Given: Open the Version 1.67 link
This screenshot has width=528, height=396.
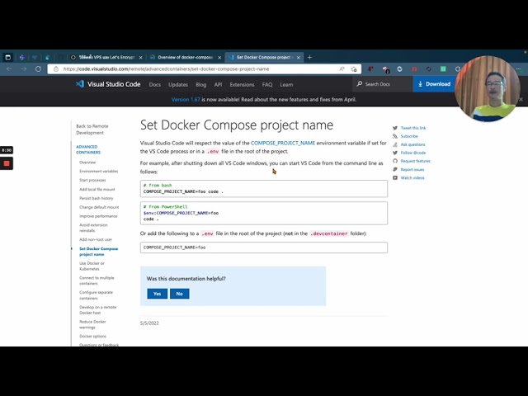Looking at the screenshot, I should (186, 99).
